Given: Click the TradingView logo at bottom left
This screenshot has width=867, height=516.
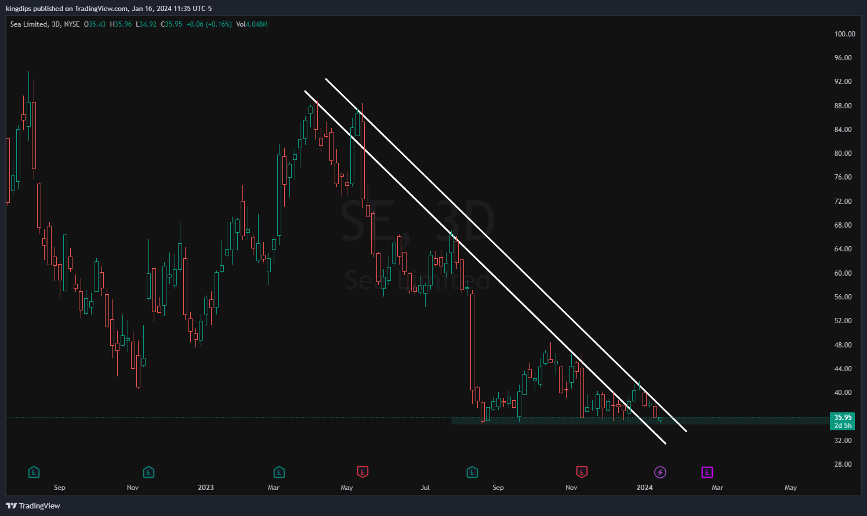Looking at the screenshot, I should pos(33,506).
